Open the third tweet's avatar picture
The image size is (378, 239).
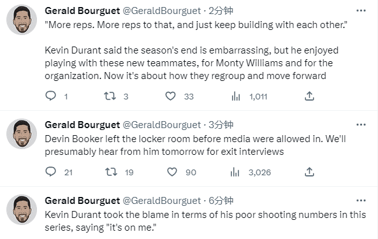tap(22, 210)
